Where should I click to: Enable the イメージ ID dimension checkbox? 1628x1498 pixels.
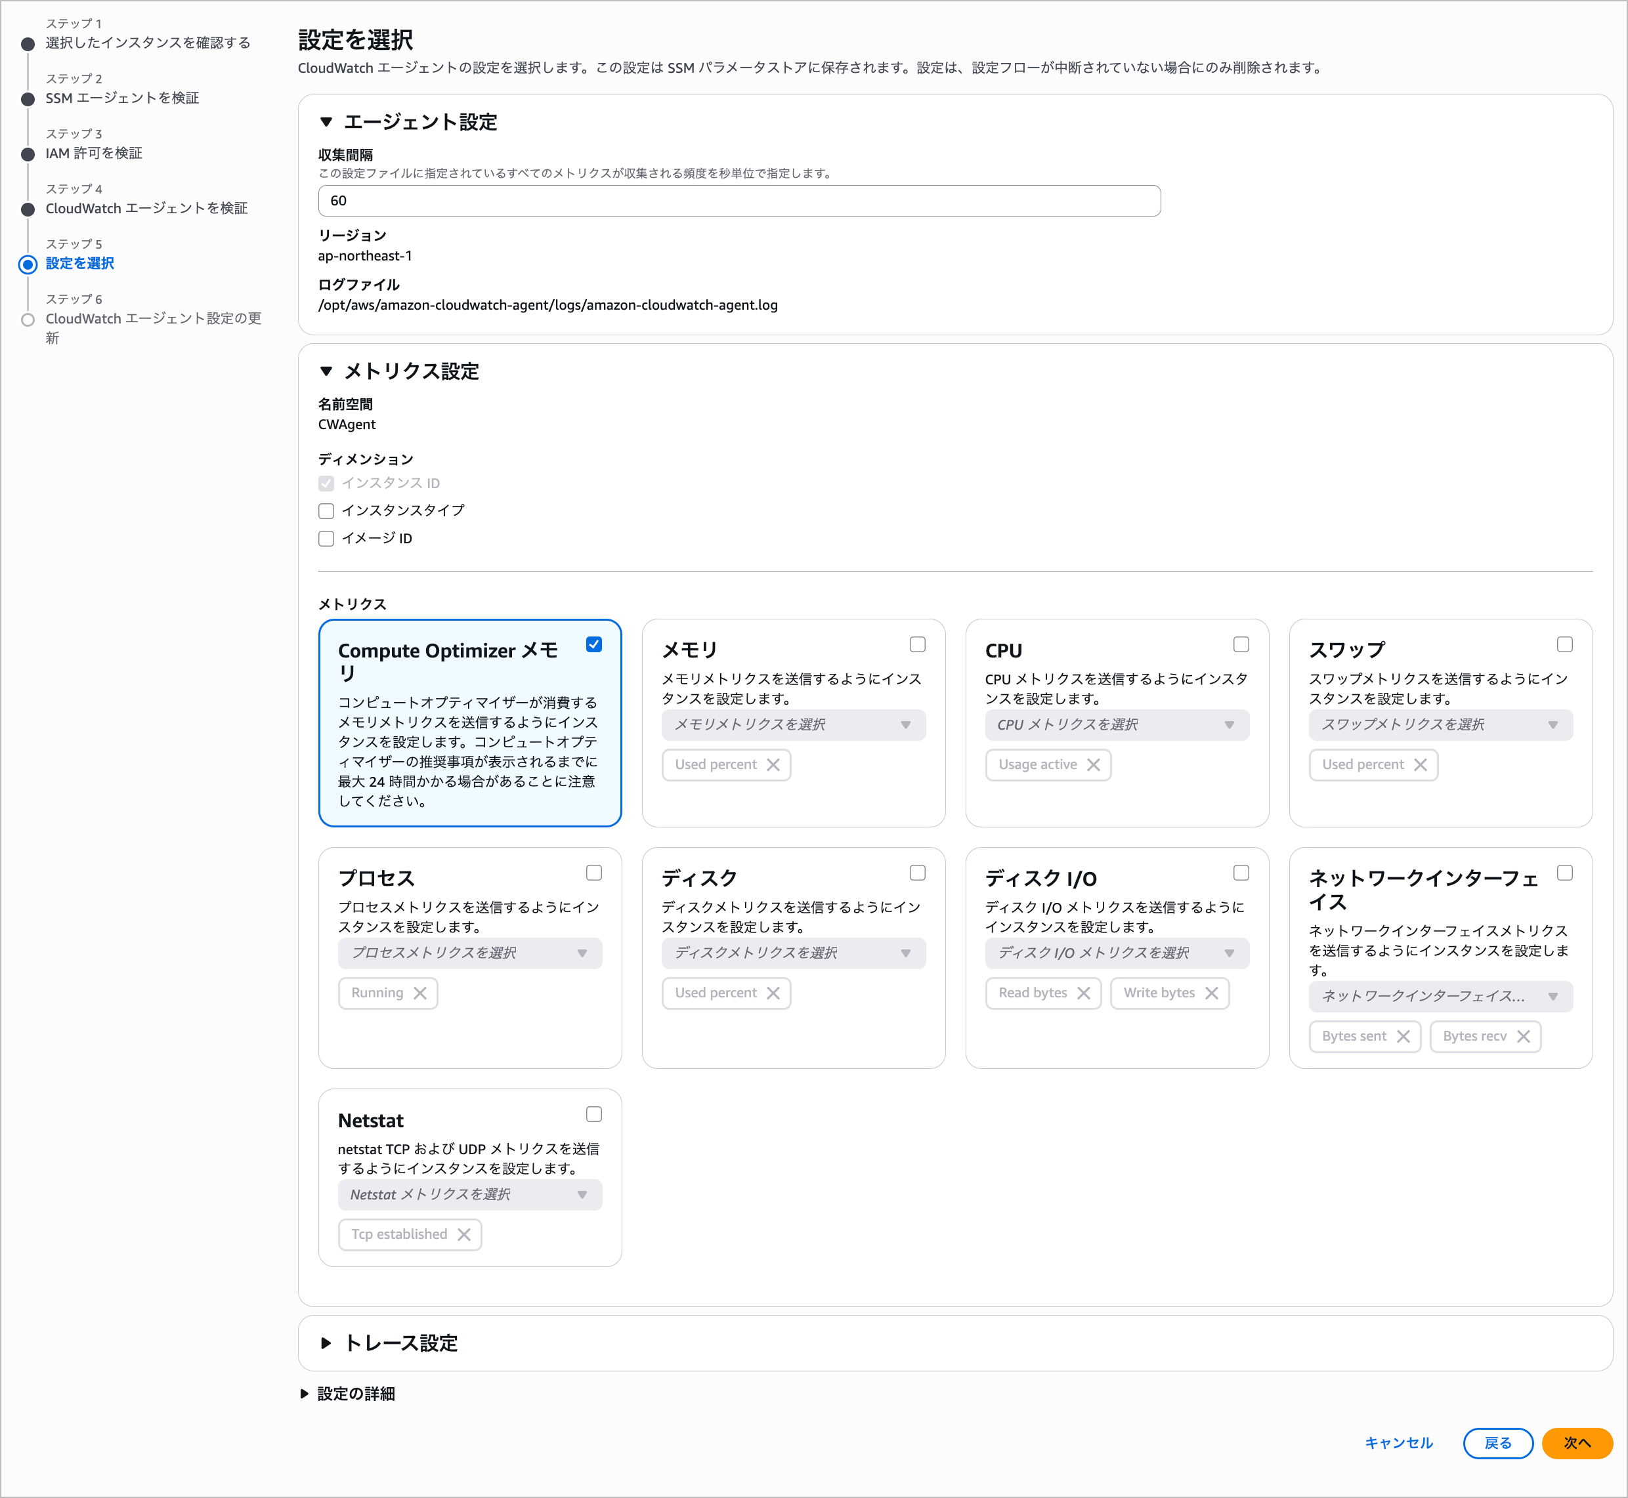pos(326,538)
